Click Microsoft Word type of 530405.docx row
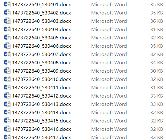This screenshot has width=166, height=140. pos(109,38)
